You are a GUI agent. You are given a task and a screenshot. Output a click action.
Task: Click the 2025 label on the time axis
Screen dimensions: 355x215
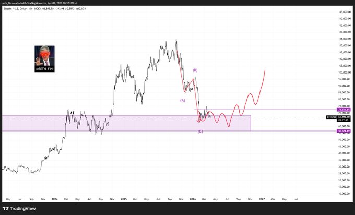[x=124, y=199]
